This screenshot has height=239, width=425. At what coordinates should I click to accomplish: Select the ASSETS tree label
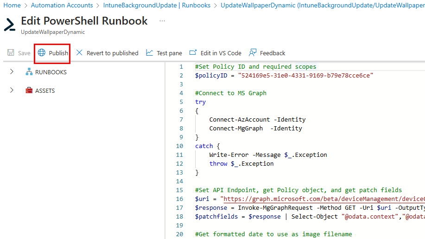(45, 90)
